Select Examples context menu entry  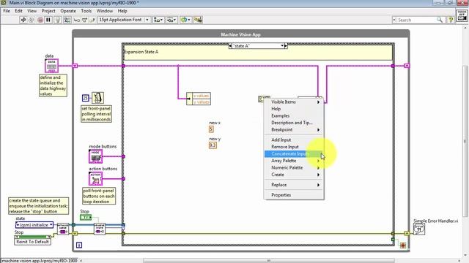(x=294, y=115)
